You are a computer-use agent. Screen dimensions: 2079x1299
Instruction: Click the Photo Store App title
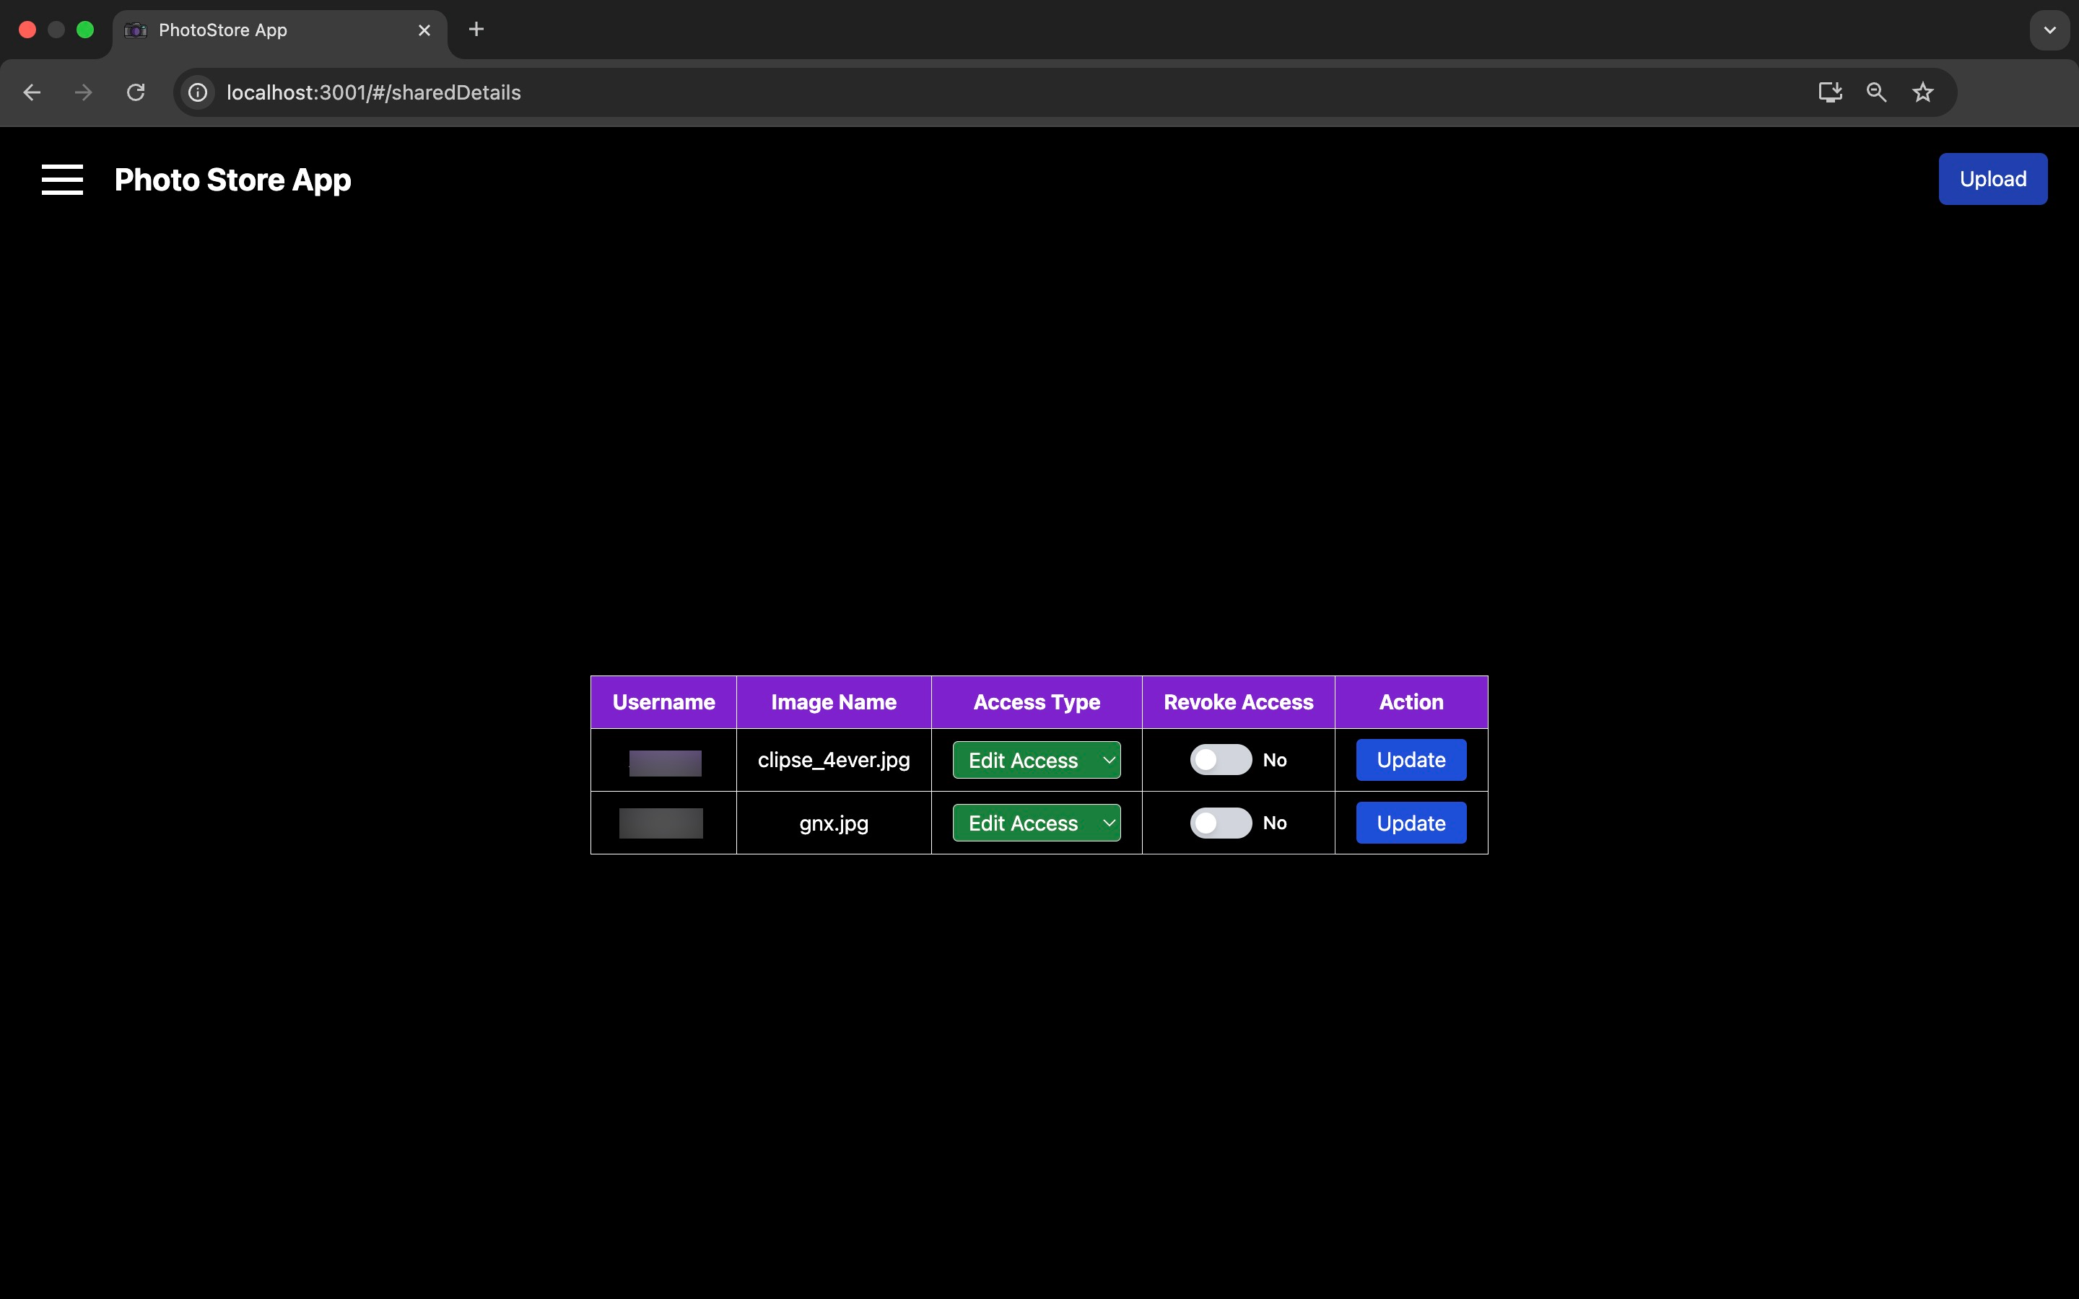233,180
